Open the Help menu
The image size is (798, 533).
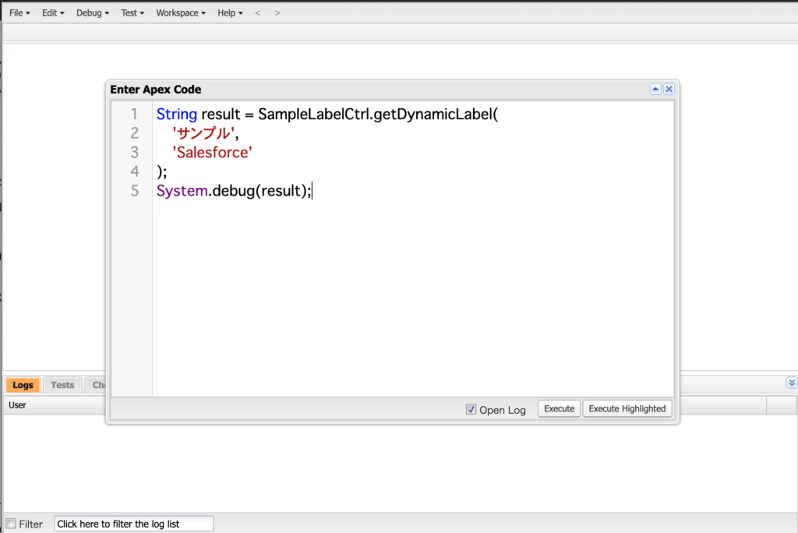[x=230, y=13]
